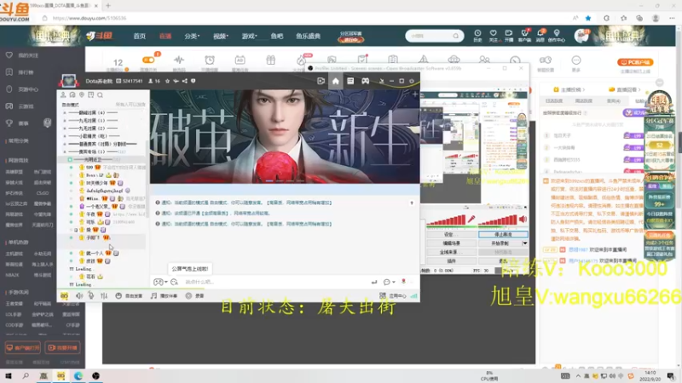682x383 pixels.
Task: Click the Douyu search magnifier icon
Action: [455, 36]
